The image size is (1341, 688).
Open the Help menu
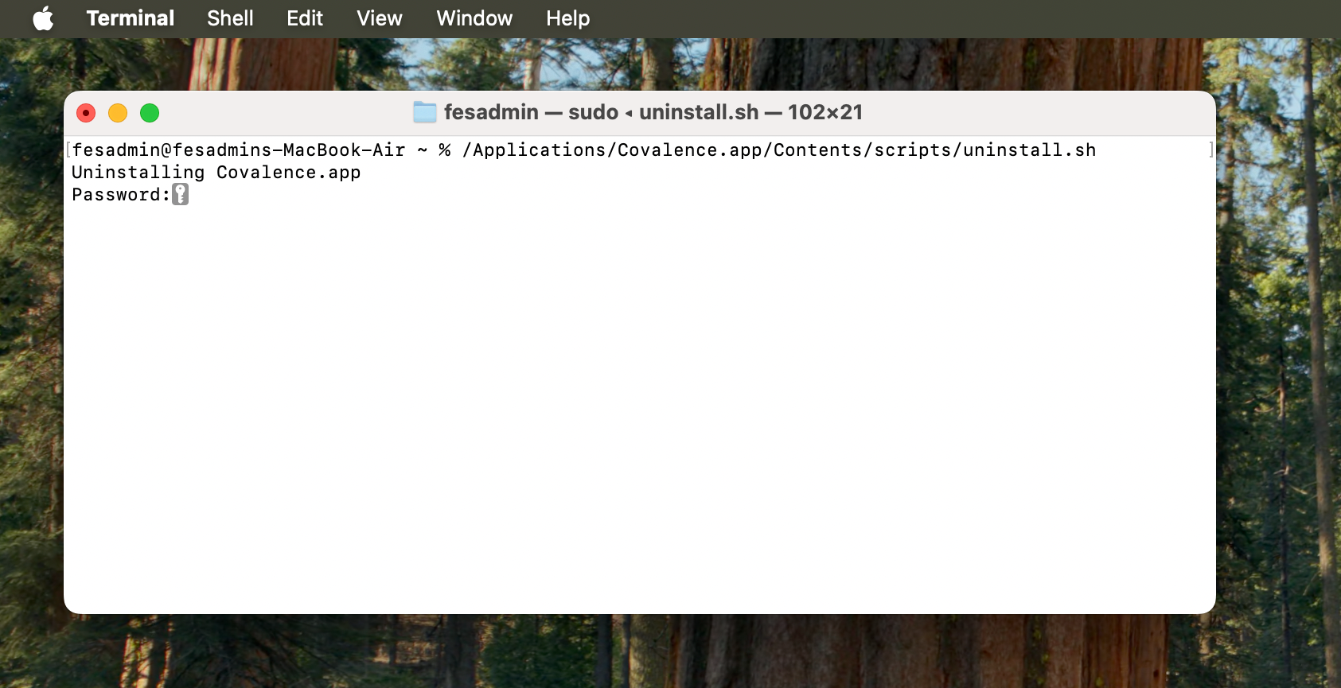pyautogui.click(x=568, y=18)
